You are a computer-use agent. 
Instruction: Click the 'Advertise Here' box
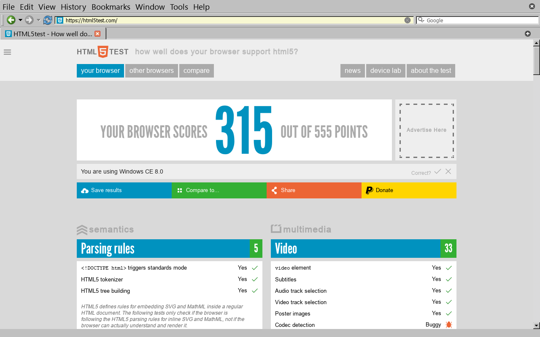click(x=427, y=130)
